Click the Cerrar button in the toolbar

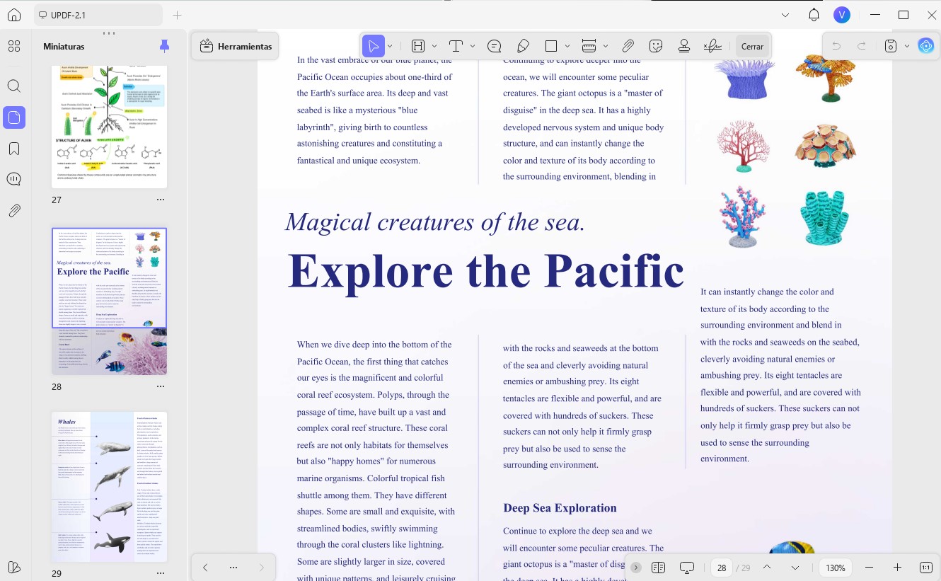752,47
